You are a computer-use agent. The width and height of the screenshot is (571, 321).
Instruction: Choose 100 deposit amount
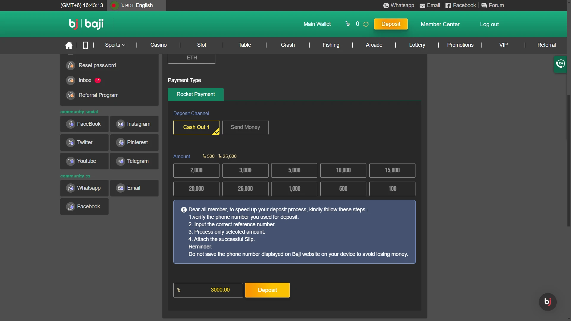point(392,189)
